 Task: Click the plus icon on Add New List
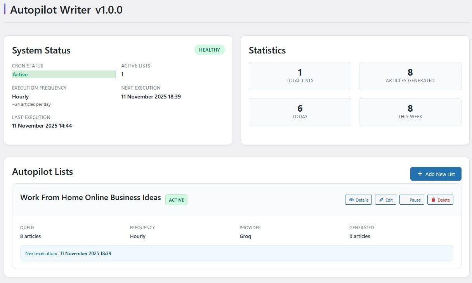coord(420,174)
